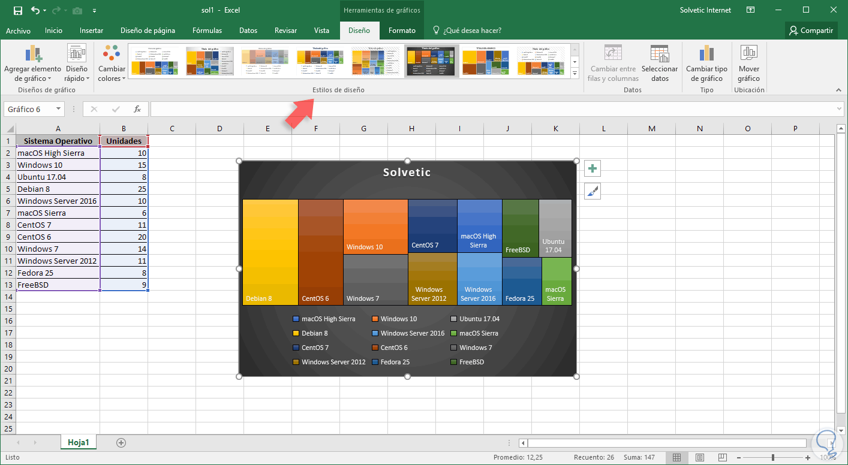Click the orange Windows 10 legend swatch
The width and height of the screenshot is (848, 465).
(x=375, y=319)
